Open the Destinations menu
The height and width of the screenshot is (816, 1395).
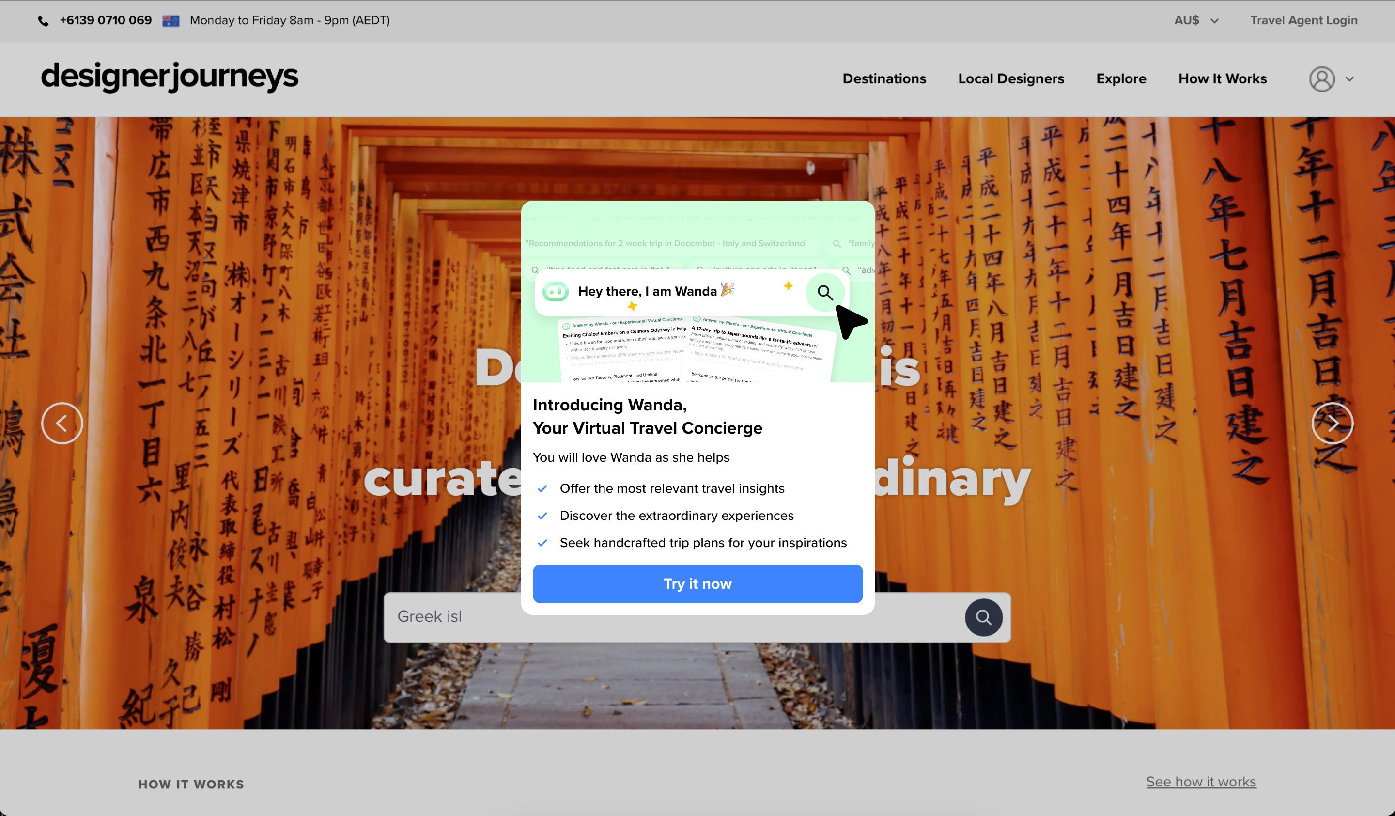click(x=884, y=78)
